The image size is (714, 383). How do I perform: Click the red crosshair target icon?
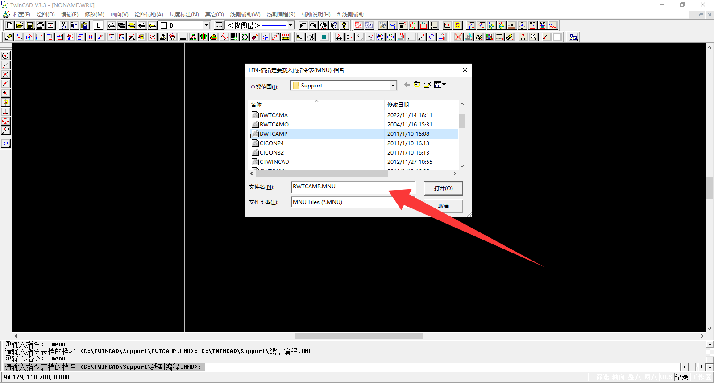click(432, 37)
